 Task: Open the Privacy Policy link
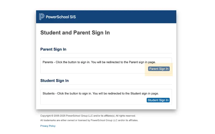pos(48,126)
